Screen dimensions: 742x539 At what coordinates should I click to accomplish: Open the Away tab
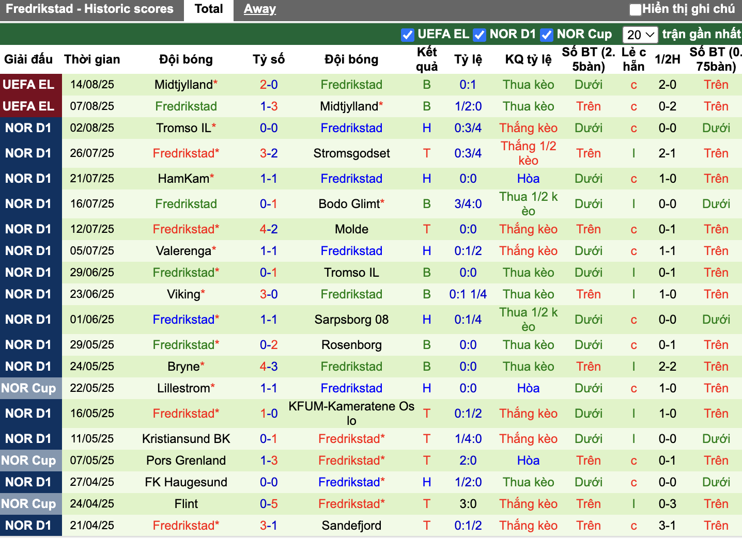coord(260,9)
